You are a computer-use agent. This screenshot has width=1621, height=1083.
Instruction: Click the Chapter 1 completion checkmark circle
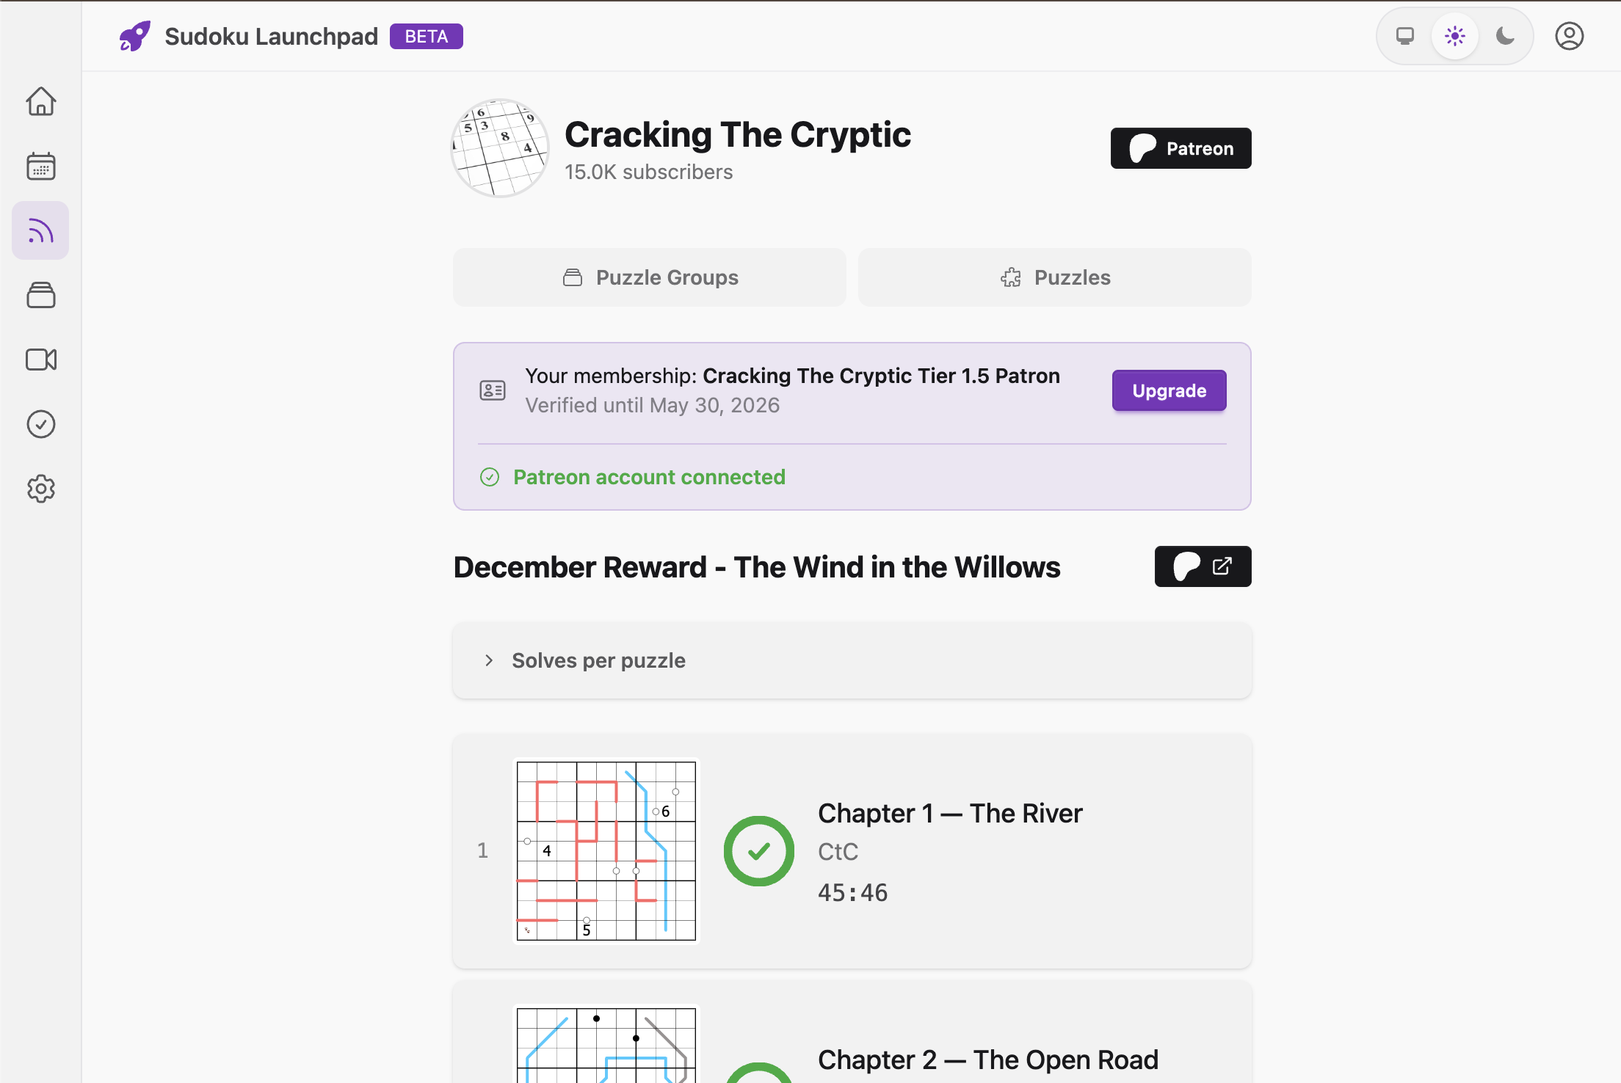tap(759, 850)
